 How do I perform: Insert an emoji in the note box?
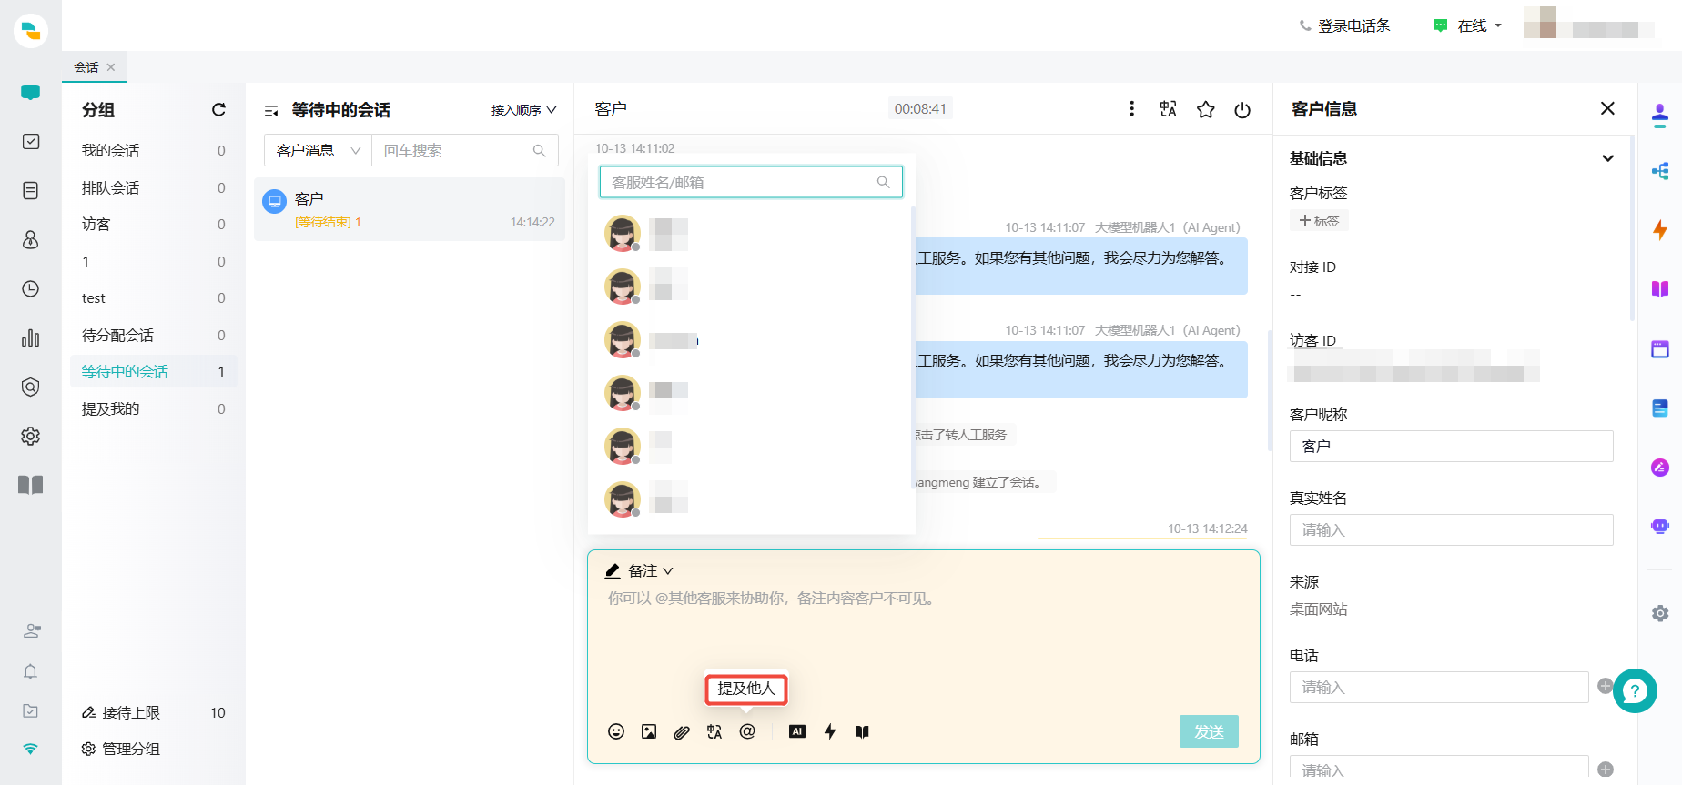click(616, 731)
